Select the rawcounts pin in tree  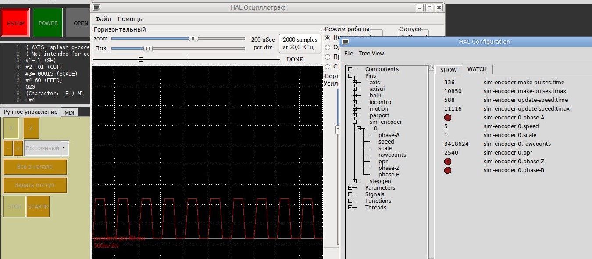coord(392,155)
